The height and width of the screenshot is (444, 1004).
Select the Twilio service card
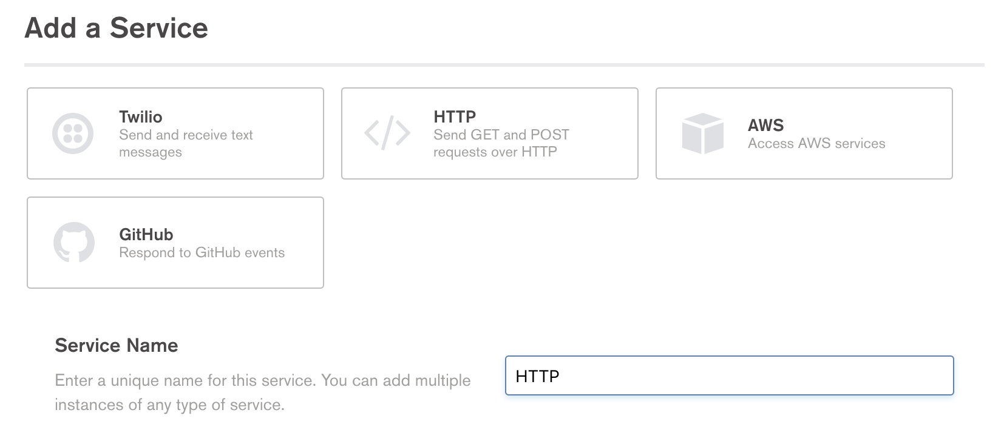(x=175, y=133)
